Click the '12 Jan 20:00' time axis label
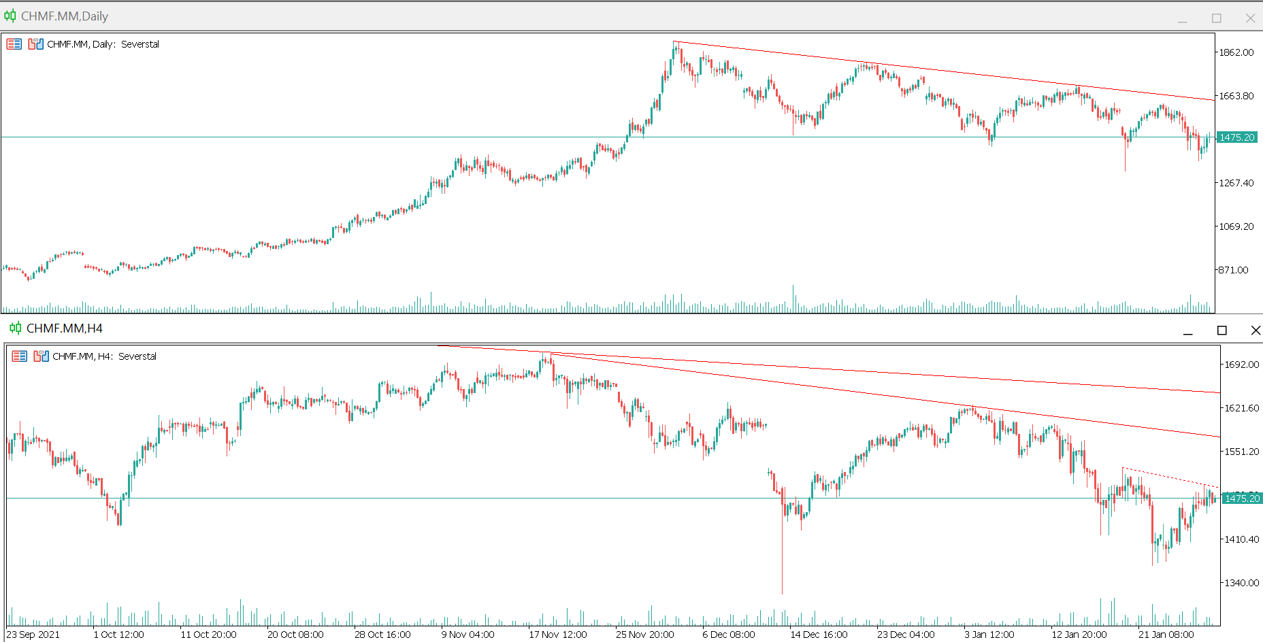This screenshot has width=1263, height=642. click(1079, 635)
